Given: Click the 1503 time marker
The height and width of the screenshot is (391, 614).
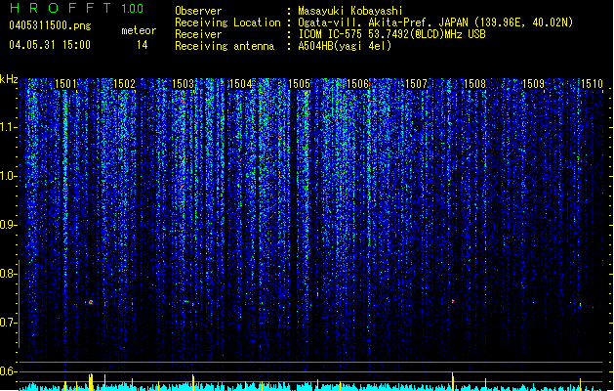Looking at the screenshot, I should [183, 84].
